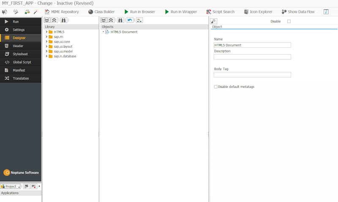Select Designer in the sidebar

20,38
